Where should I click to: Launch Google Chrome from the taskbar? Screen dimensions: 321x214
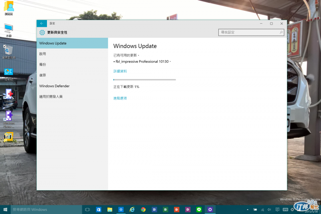(x=143, y=210)
